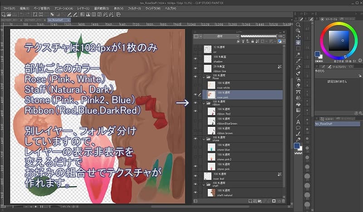Click the New file icon in the command bar
Viewport: 363px width, 212px height.
4,14
